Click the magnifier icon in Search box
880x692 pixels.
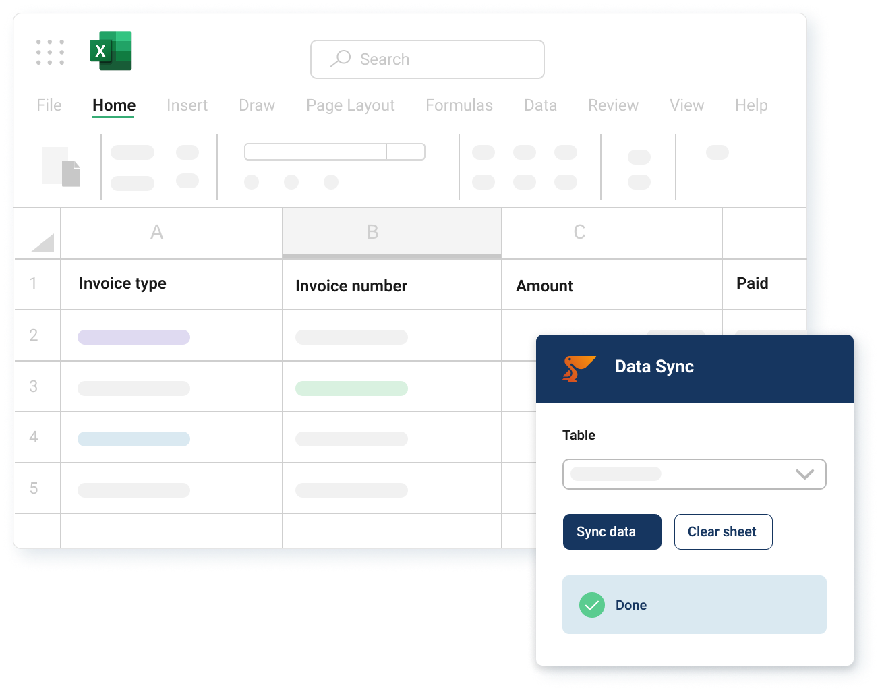(341, 59)
